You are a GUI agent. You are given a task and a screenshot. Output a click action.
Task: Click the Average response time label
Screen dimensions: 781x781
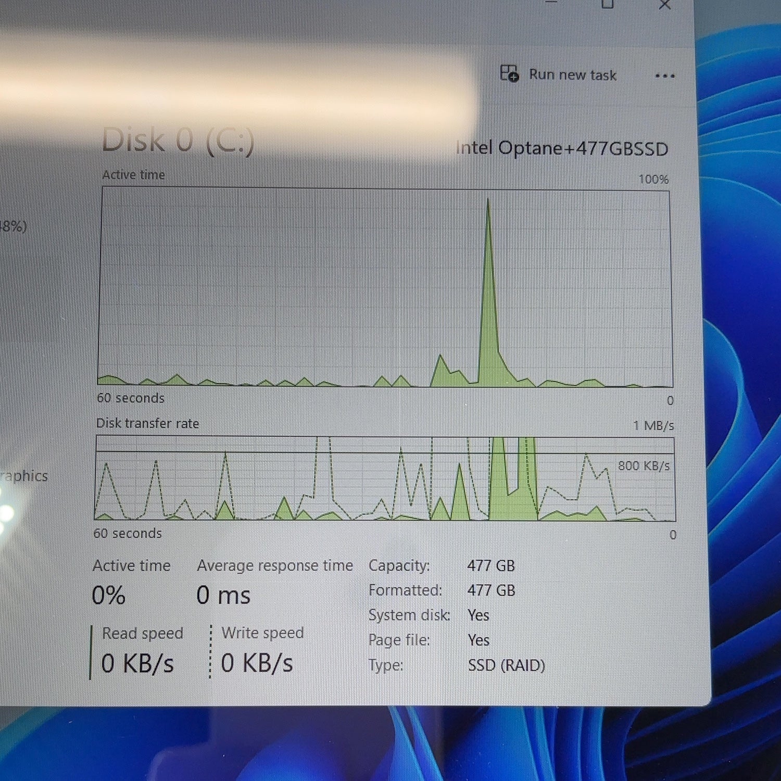pyautogui.click(x=275, y=565)
